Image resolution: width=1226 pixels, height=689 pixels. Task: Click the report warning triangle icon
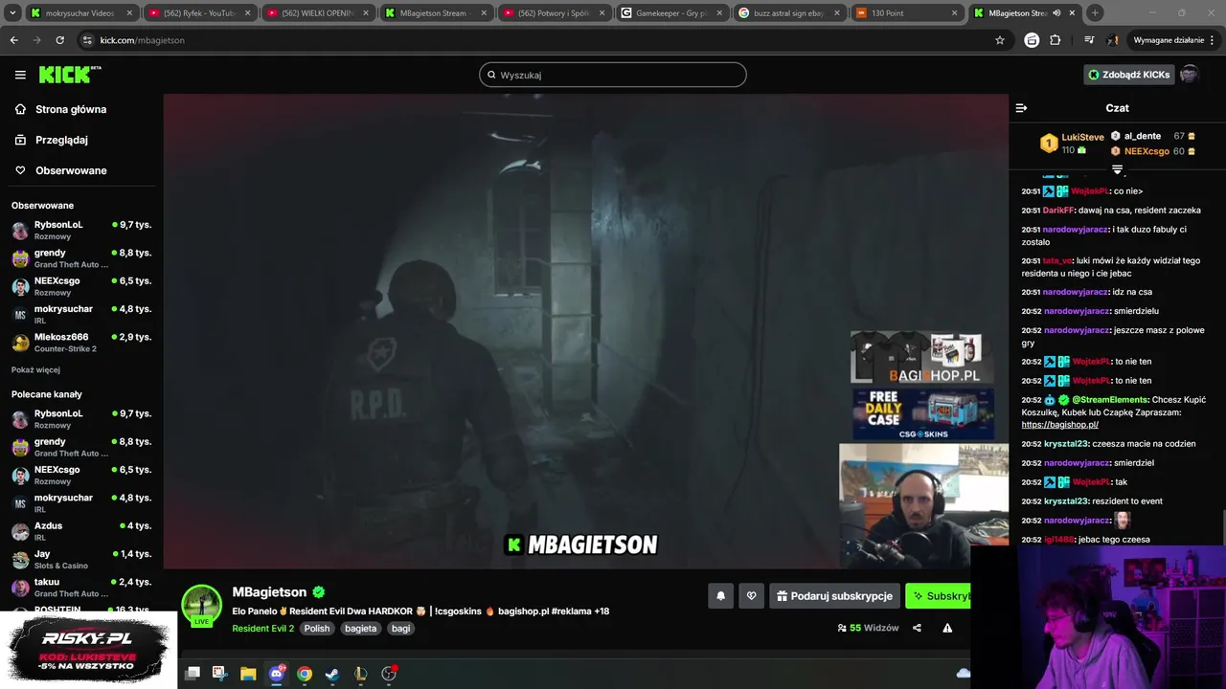(947, 628)
